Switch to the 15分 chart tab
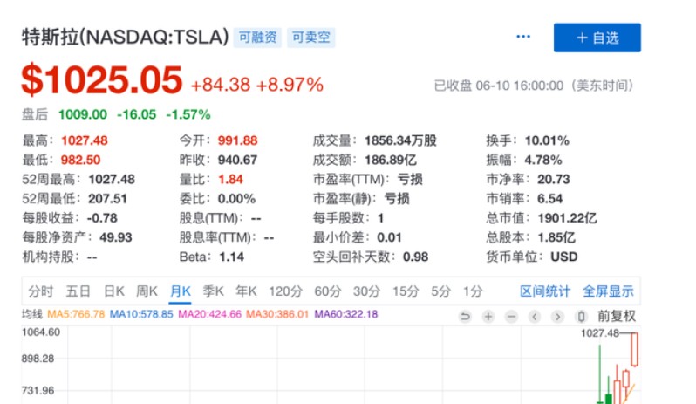This screenshot has height=404, width=696. (x=406, y=291)
